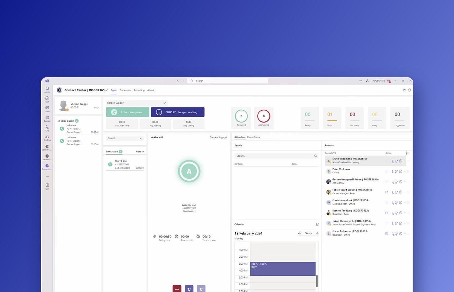Viewport: 454px width, 292px height.
Task: Select queued caller +31611815242
Action: pyautogui.click(x=78, y=128)
